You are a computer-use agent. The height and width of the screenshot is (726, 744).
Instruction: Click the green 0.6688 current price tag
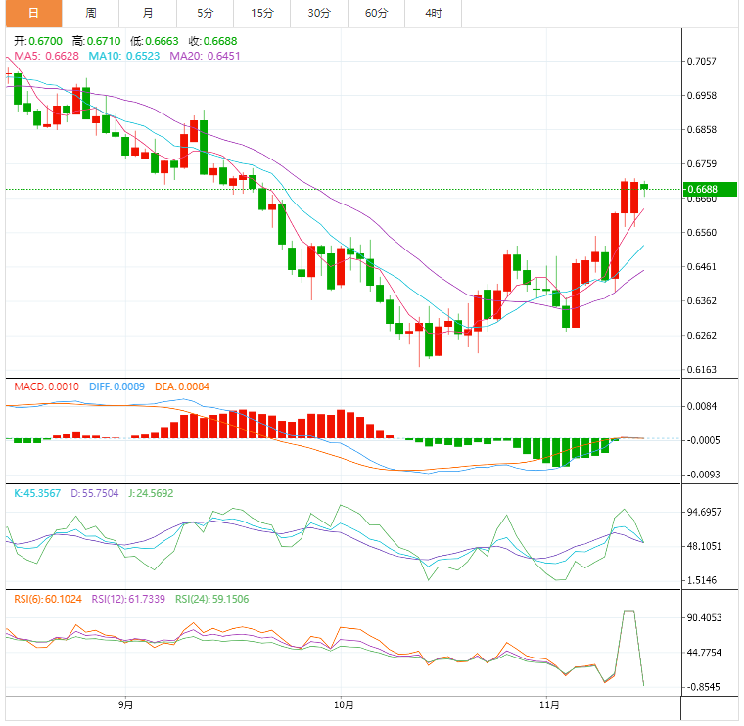[710, 189]
